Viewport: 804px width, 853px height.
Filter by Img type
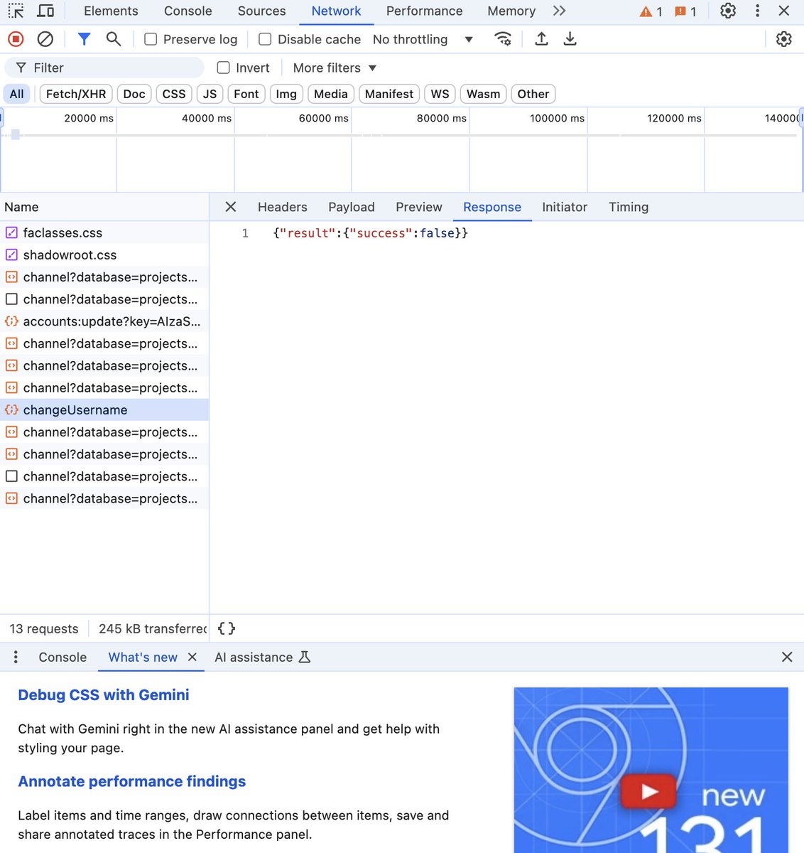tap(286, 94)
